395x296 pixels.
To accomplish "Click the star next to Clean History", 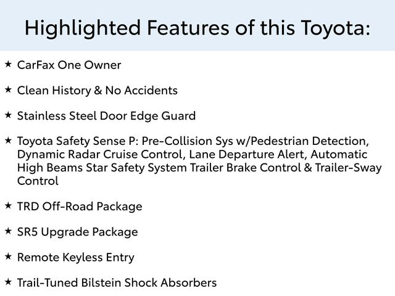I will (x=7, y=89).
